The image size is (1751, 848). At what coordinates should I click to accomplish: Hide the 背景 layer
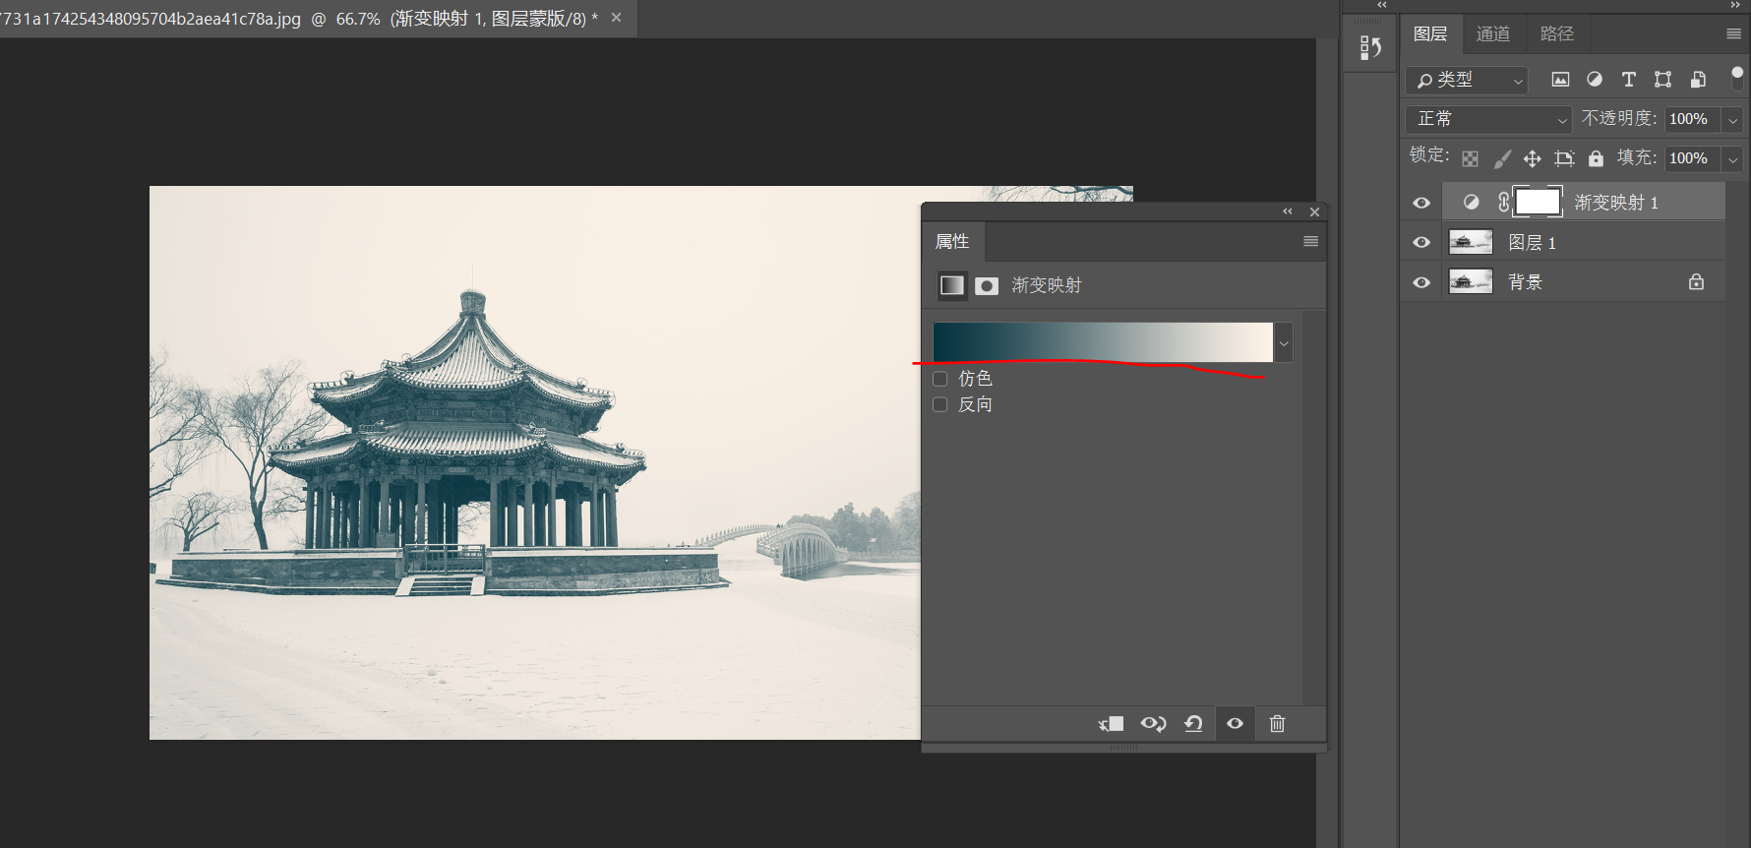click(x=1421, y=282)
